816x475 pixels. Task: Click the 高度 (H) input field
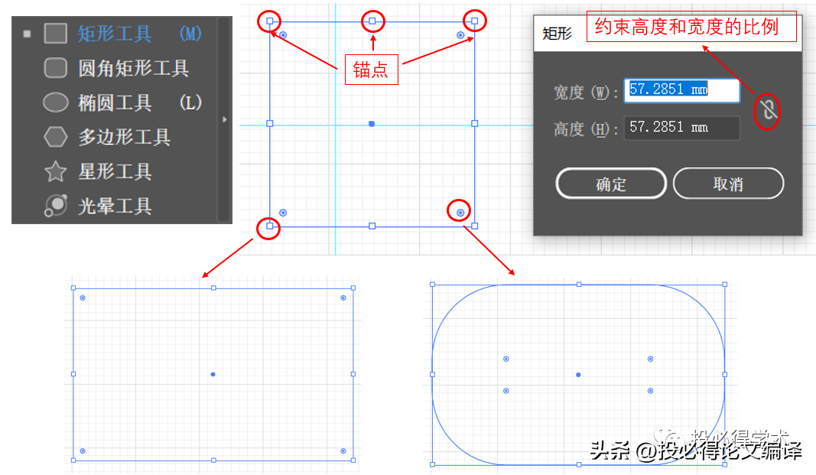[681, 128]
